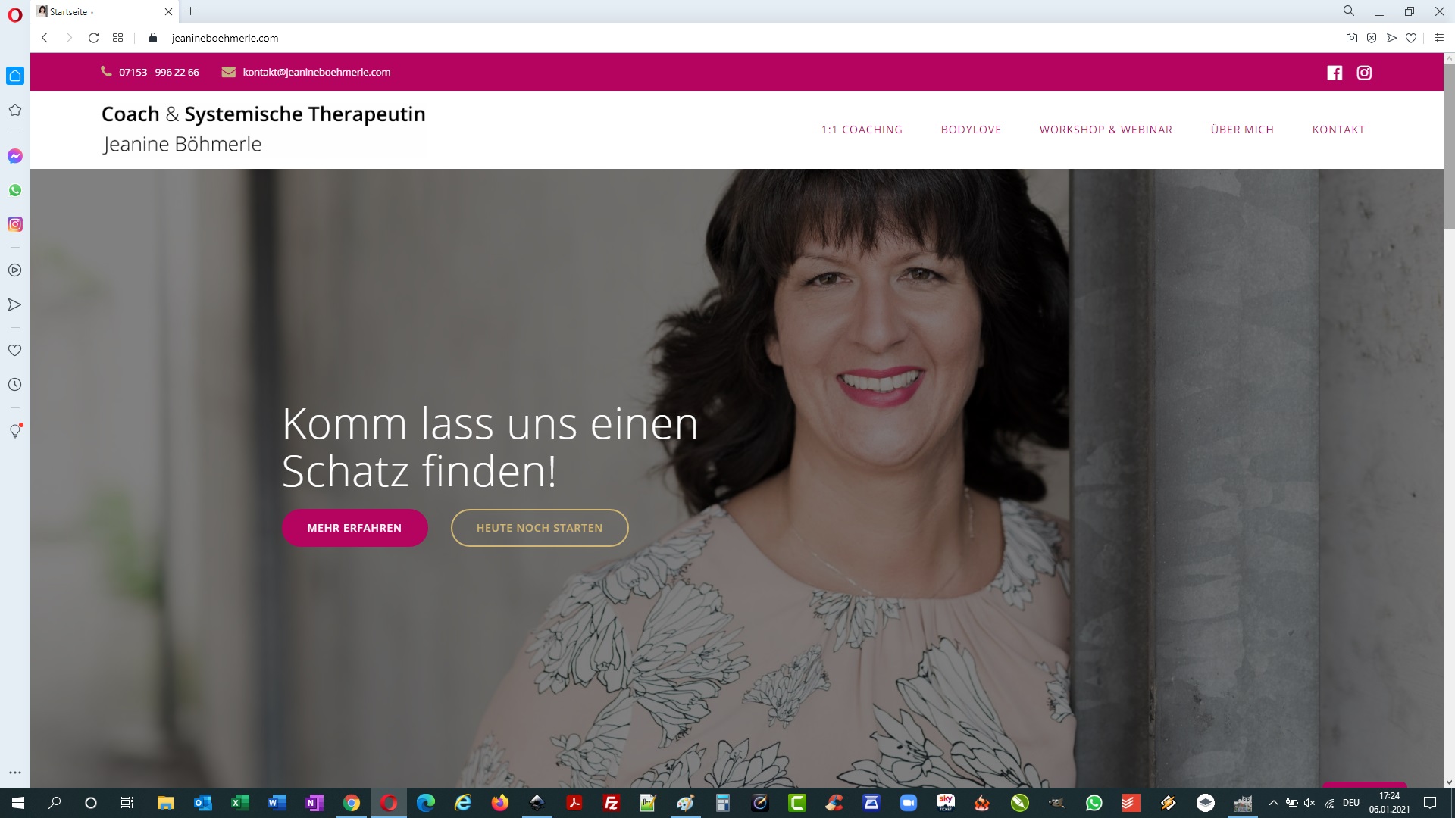
Task: Open history clock icon in sidebar
Action: click(15, 385)
